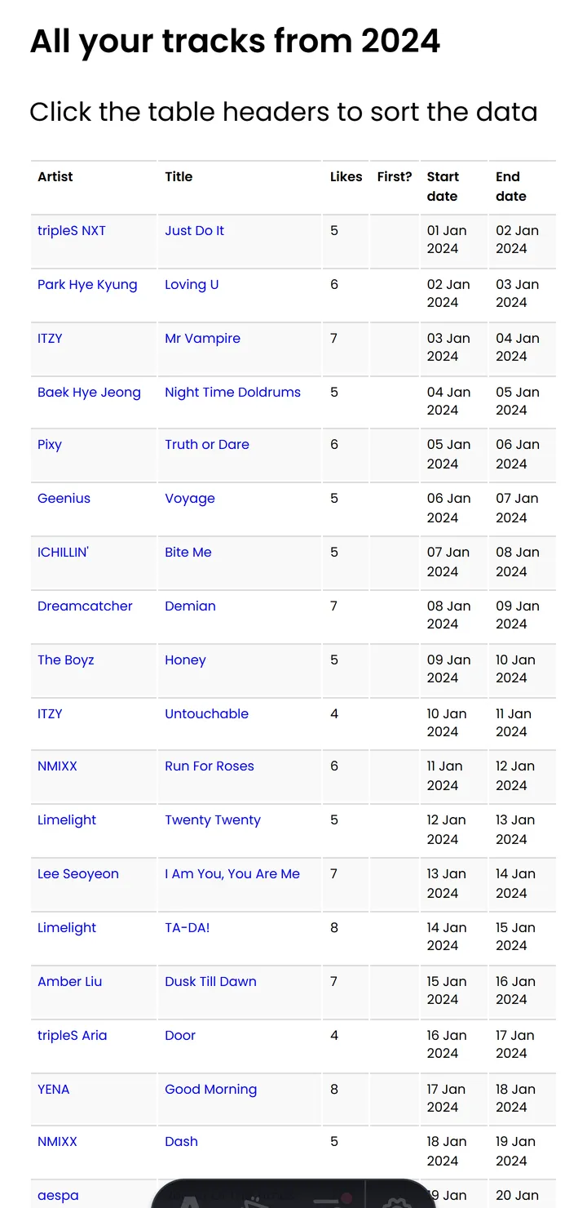
Task: Select the ICHILLIN' artist link
Action: click(x=63, y=552)
